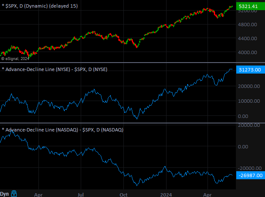Click the 2024 label on time axis
The height and width of the screenshot is (197, 265).
point(166,195)
